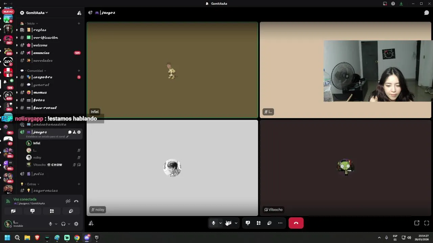
Task: Open microphone options arrow in call bar
Action: (221, 223)
